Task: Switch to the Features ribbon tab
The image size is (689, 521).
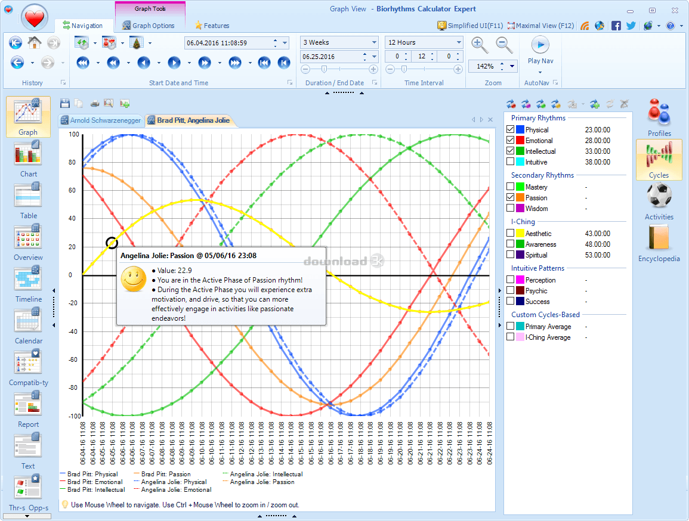Action: [212, 26]
